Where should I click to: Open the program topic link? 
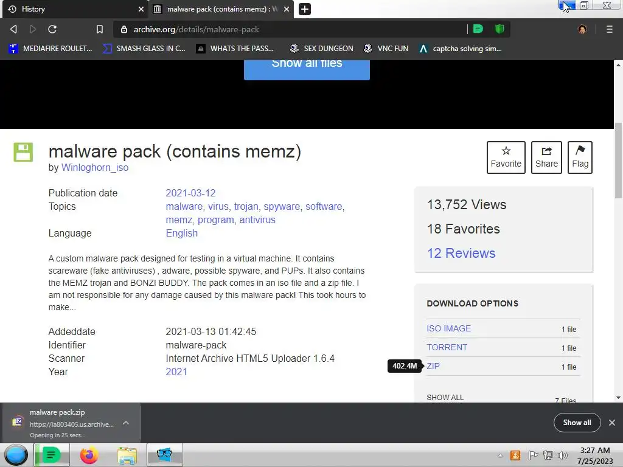[x=216, y=220]
